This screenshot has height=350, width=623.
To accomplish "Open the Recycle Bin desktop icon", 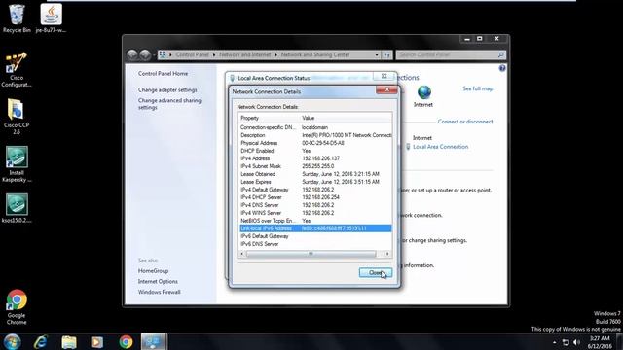I will (x=17, y=18).
